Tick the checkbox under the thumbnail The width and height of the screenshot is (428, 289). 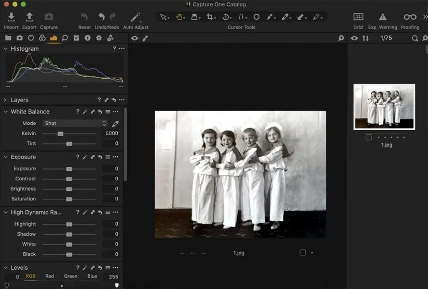coord(368,137)
